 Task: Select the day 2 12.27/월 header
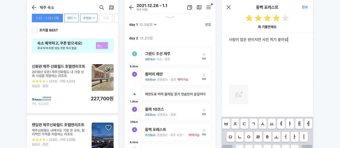coord(141,38)
